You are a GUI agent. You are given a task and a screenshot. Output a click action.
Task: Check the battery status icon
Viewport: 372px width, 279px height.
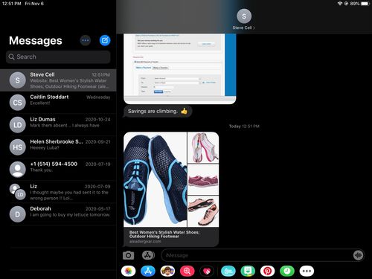click(365, 4)
